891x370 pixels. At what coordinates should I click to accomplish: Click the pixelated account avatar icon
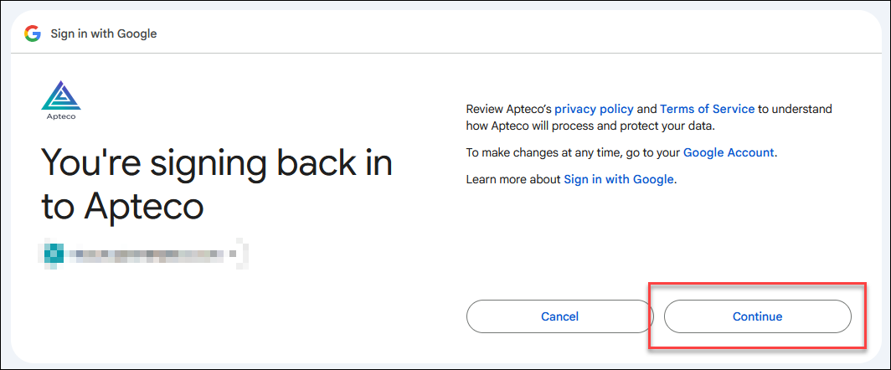click(52, 254)
